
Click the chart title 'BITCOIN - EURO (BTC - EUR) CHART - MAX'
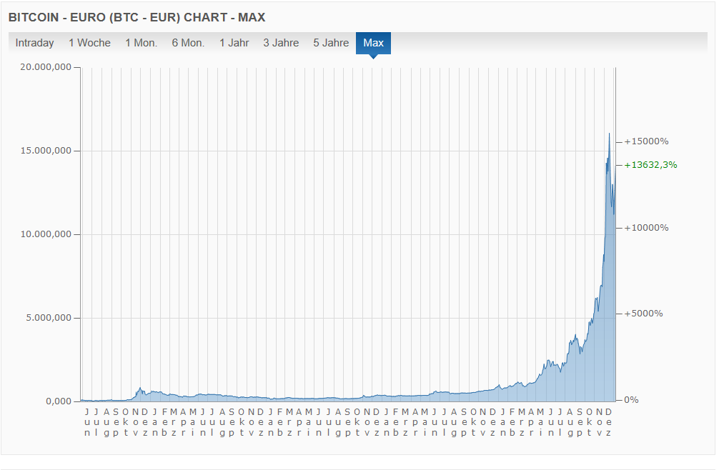pos(137,17)
